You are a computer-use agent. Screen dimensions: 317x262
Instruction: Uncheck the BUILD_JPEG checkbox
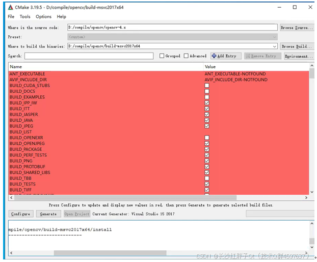point(207,126)
